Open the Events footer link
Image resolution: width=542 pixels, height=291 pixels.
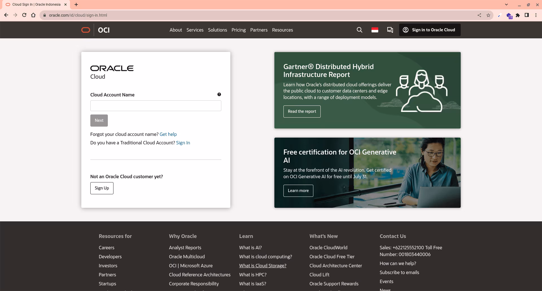pos(386,281)
